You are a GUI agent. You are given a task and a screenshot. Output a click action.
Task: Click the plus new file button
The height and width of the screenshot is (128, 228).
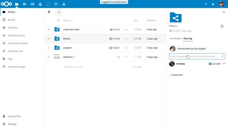tap(59, 12)
